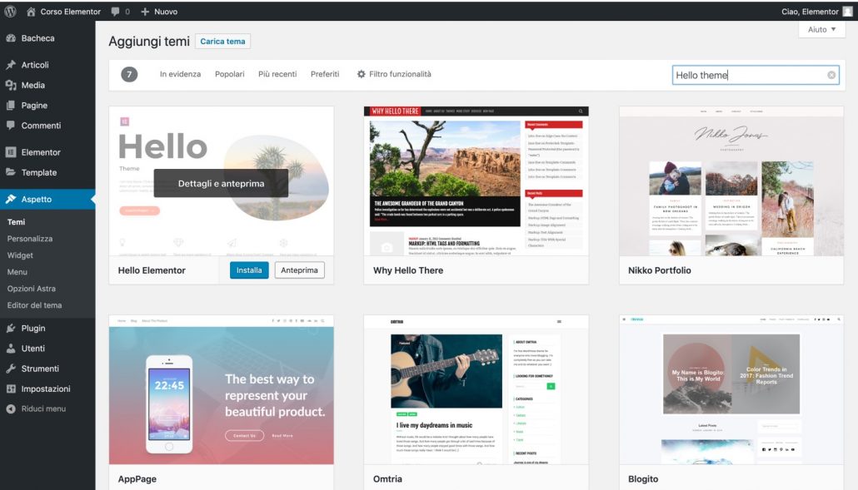Open Plugin via the plug icon
The image size is (858, 490).
pos(11,328)
